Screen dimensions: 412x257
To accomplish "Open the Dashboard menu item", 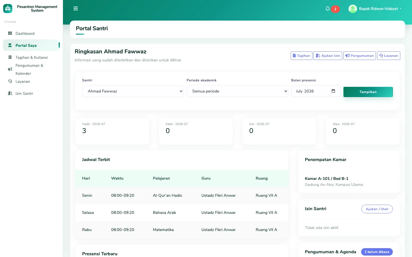I will coord(31,33).
